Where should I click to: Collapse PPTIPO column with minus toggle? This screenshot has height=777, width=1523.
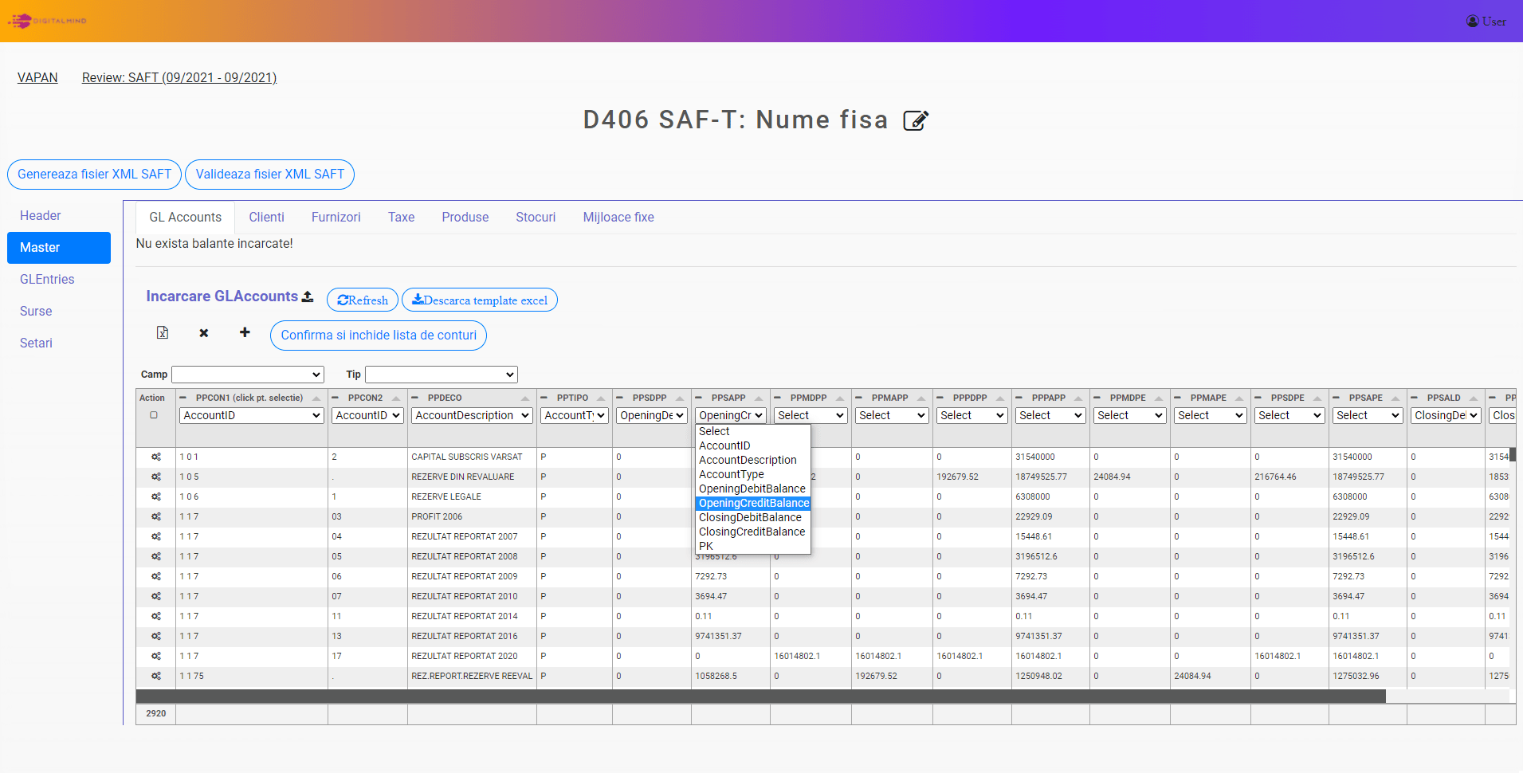tap(544, 398)
